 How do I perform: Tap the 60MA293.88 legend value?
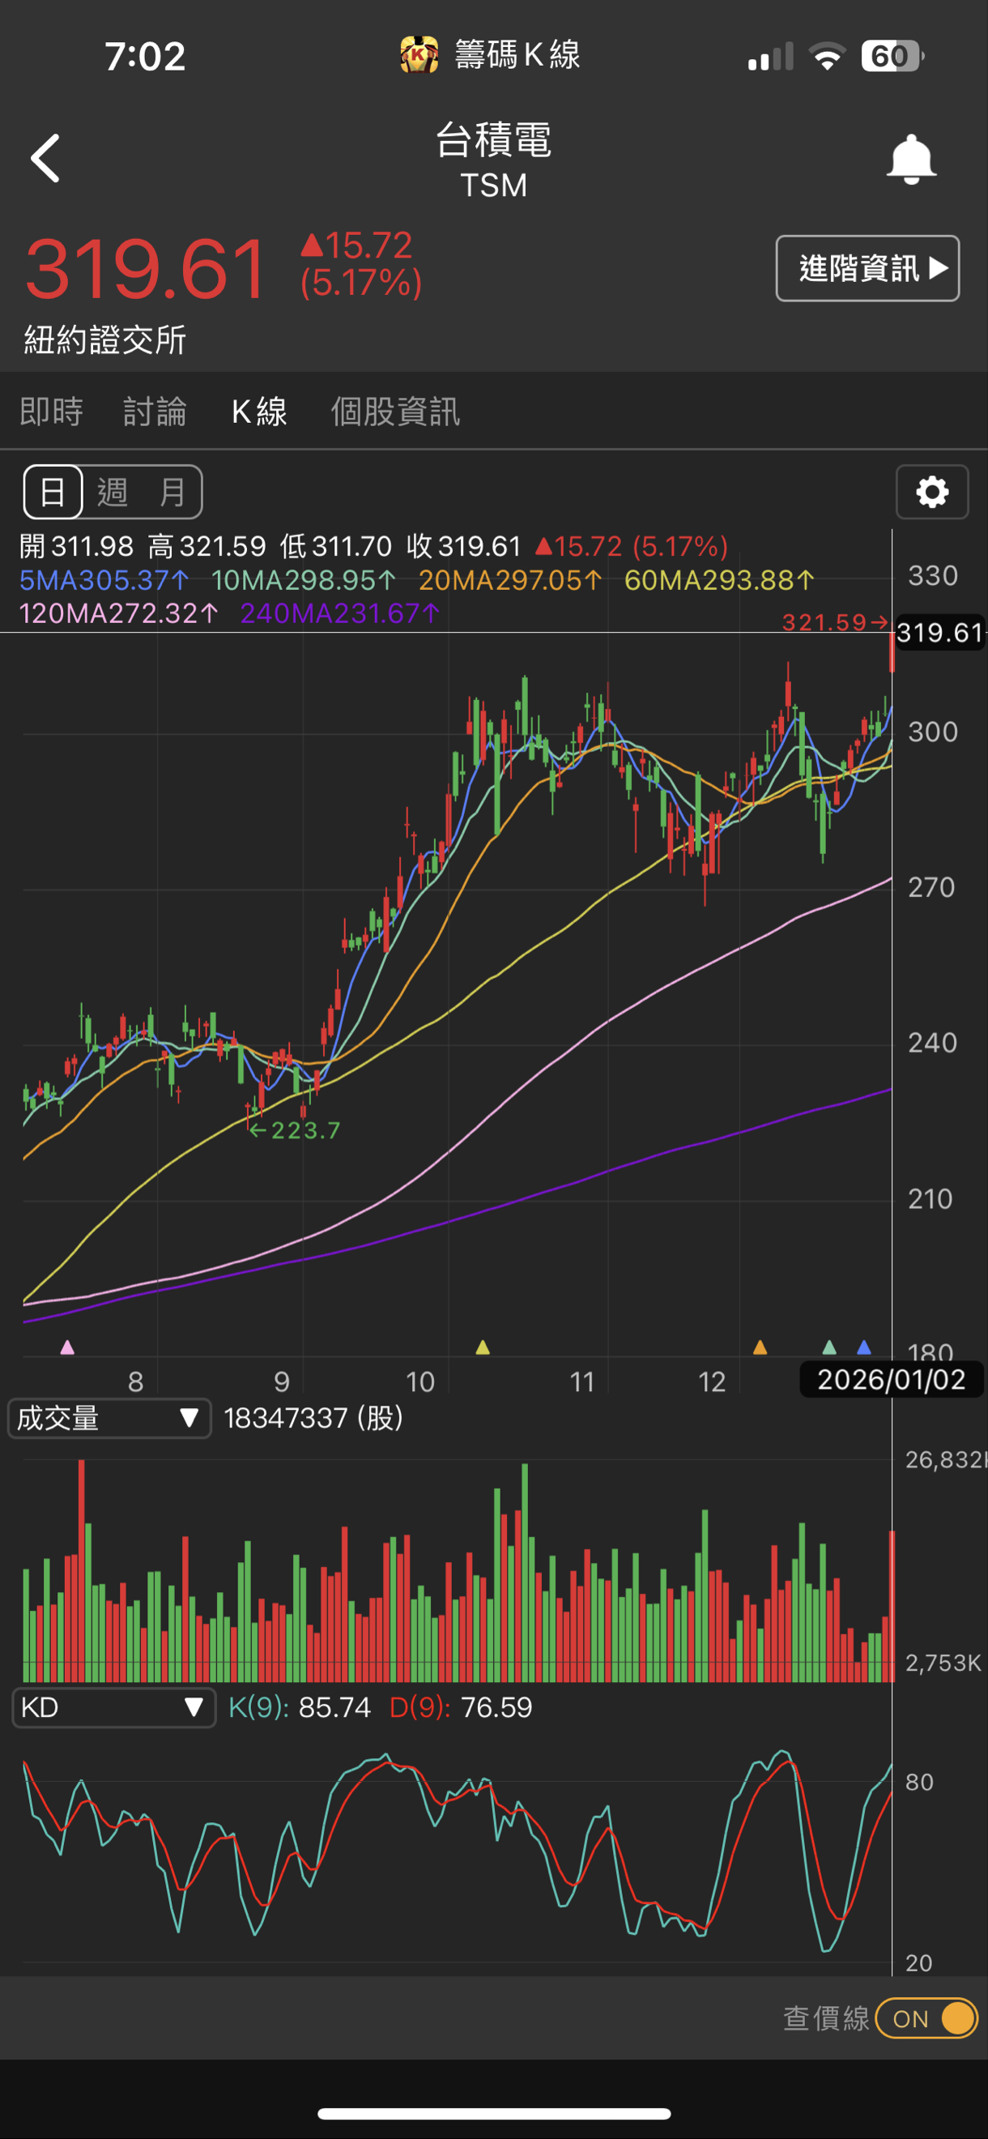click(x=719, y=580)
